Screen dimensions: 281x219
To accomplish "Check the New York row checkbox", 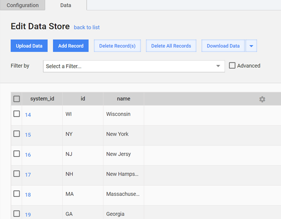I will tap(17, 134).
